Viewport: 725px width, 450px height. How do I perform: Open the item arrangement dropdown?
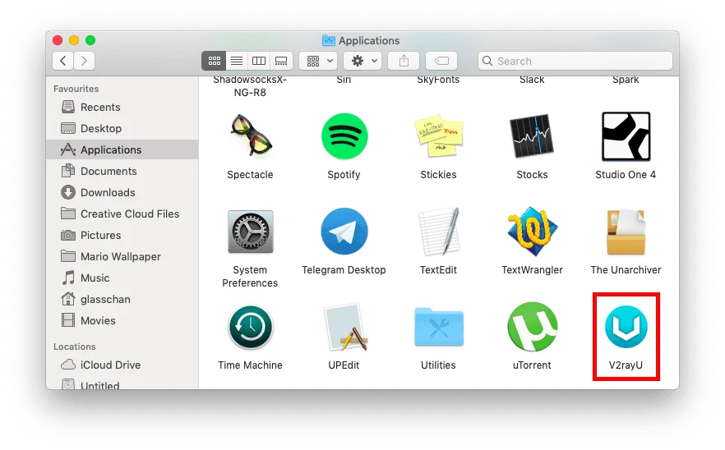(x=317, y=61)
